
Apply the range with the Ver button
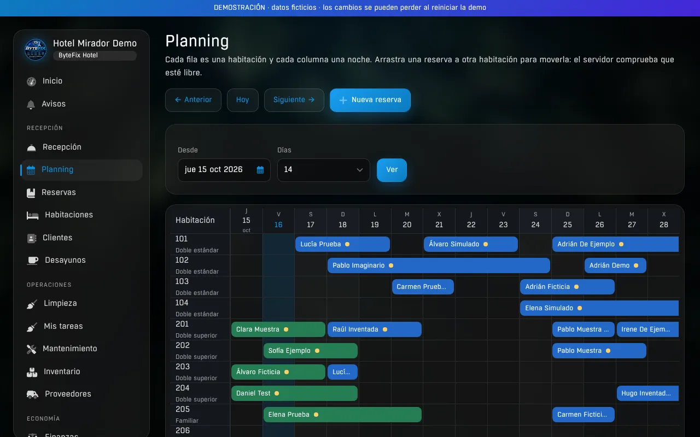pos(392,170)
